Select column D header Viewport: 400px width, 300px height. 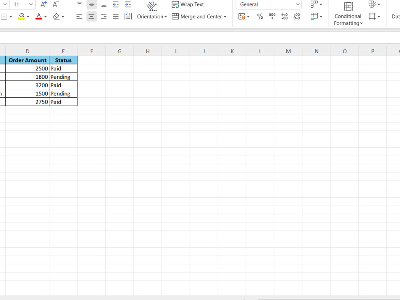point(27,51)
